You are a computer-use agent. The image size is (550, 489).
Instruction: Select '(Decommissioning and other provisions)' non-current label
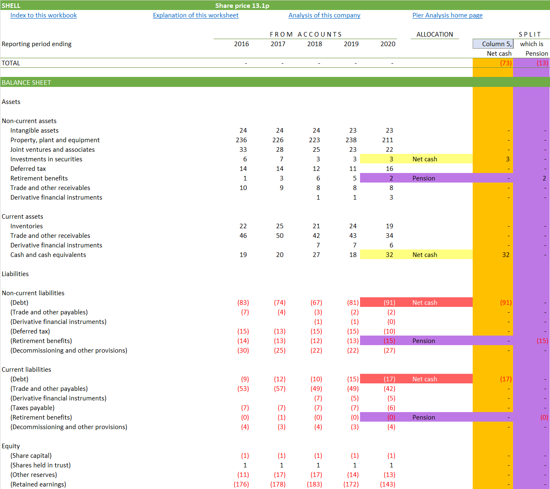pos(69,350)
